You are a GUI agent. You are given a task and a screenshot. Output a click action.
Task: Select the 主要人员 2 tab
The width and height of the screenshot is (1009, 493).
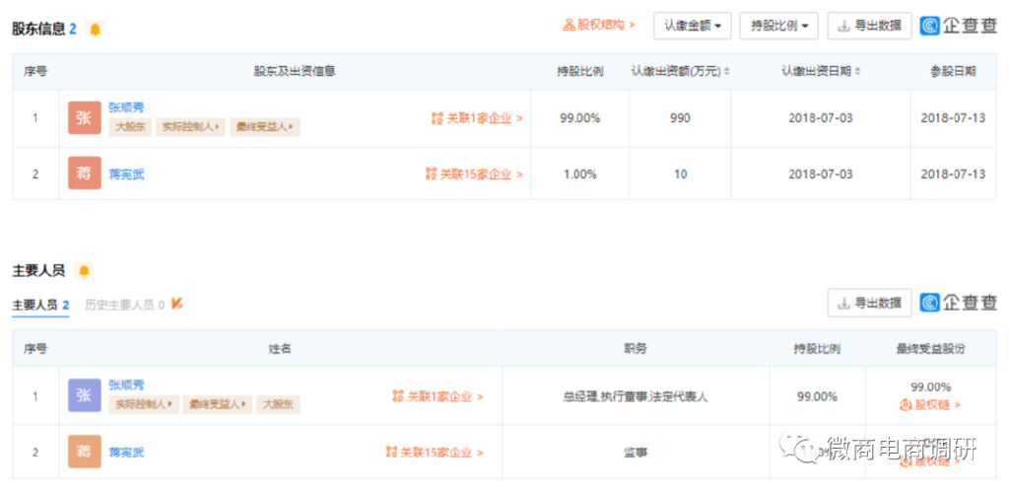40,305
